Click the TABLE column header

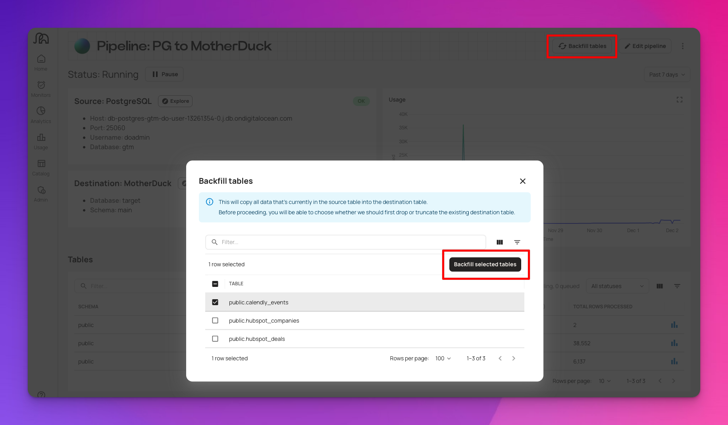coord(236,284)
